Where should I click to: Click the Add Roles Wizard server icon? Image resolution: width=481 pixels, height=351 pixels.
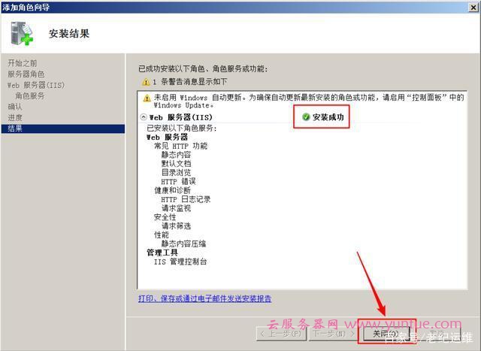22,34
